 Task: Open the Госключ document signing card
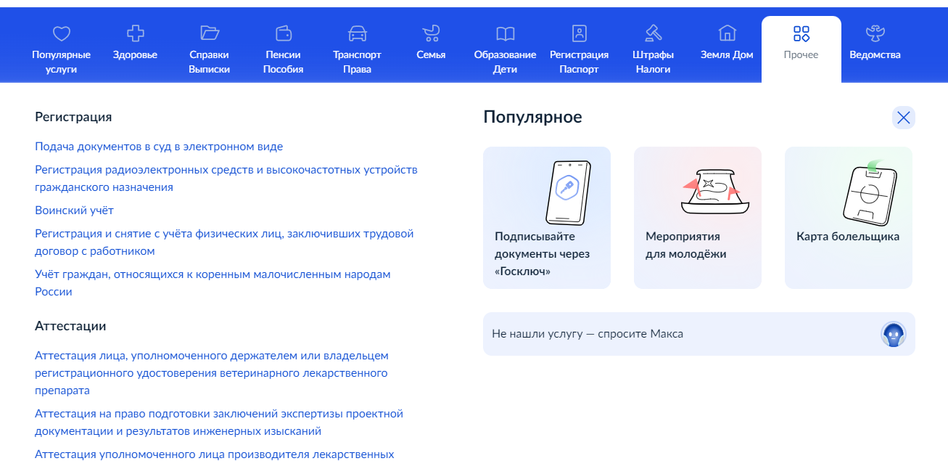pyautogui.click(x=547, y=218)
